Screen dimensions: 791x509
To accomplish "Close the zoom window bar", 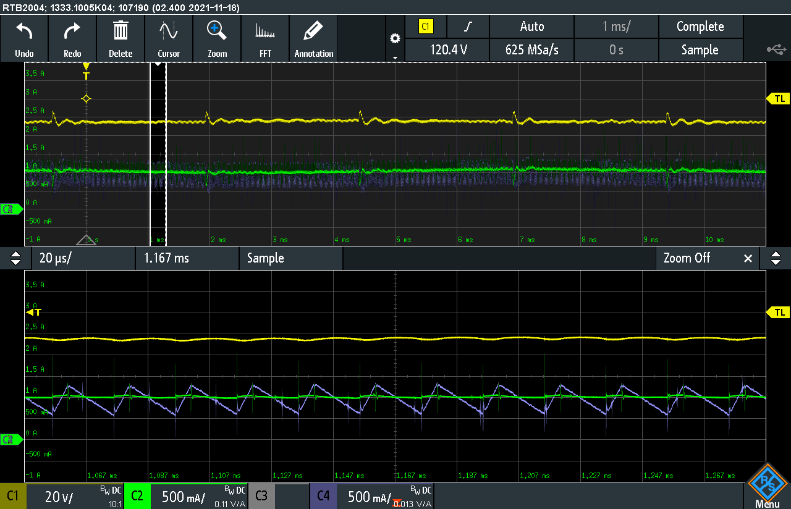I will tap(748, 258).
